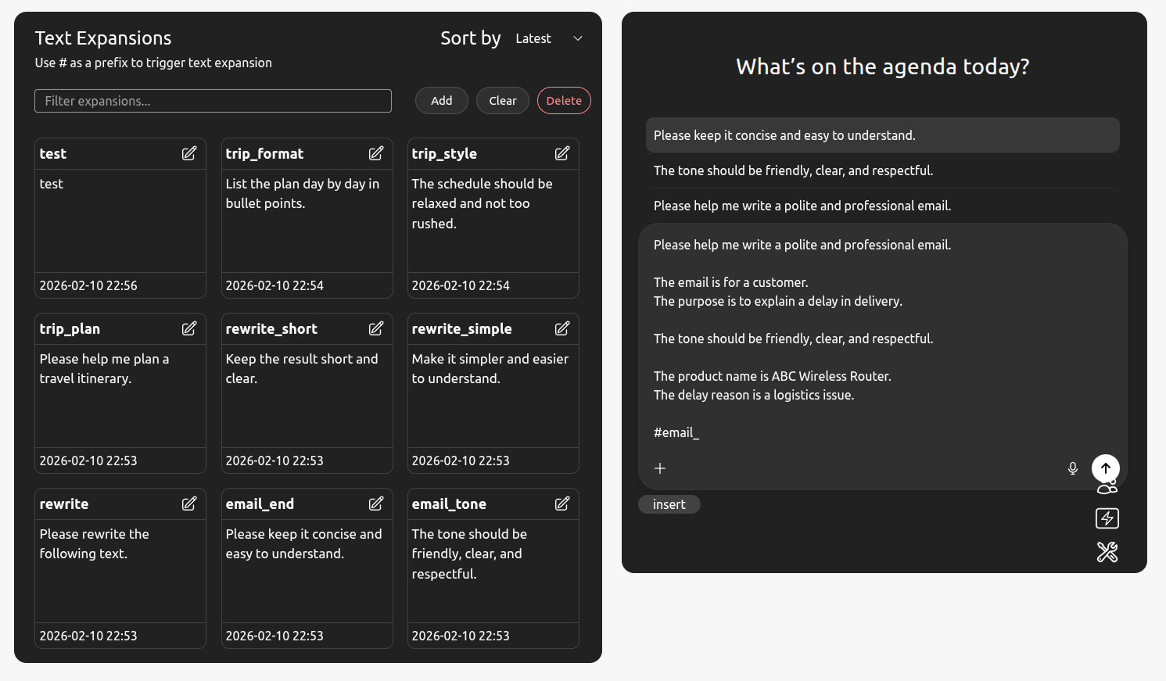Click the chevron arrow next to Latest
This screenshot has width=1166, height=681.
coord(578,38)
